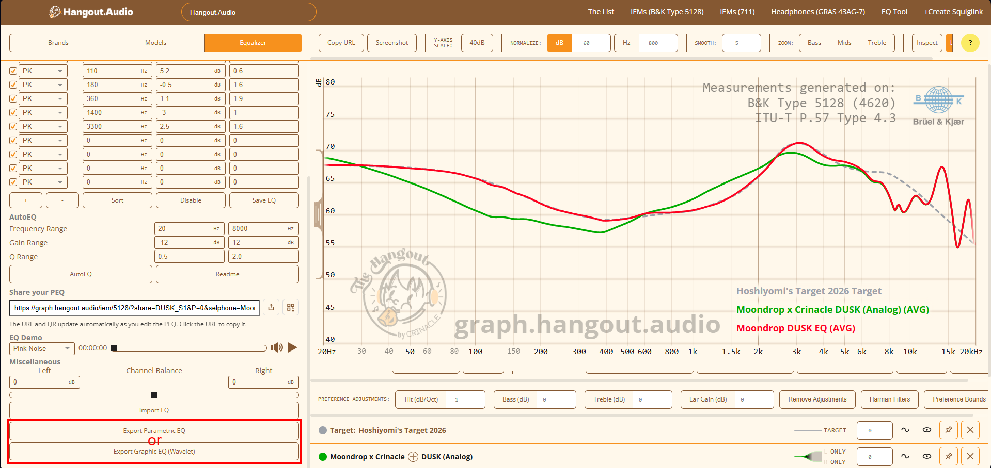Adjust the Channel Balance slider handle
This screenshot has height=468, width=991.
154,395
